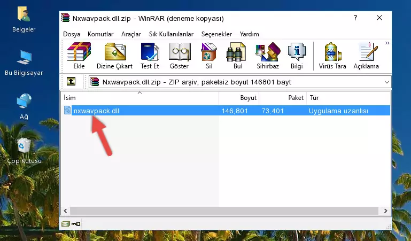Image resolution: width=411 pixels, height=241 pixels.
Task: Click the WinRAR title bar icon
Action: (x=65, y=18)
